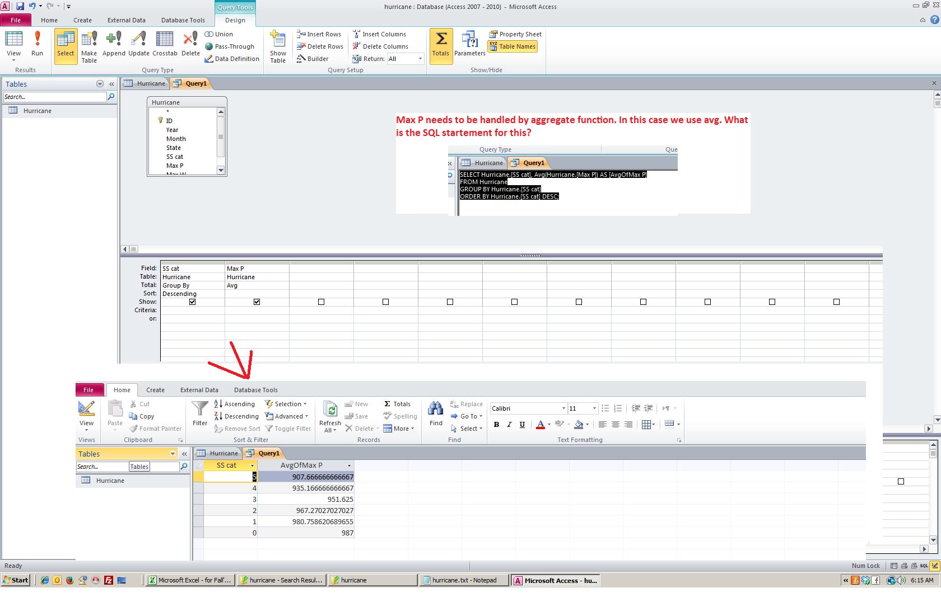
Task: Click the Undo icon in quick access toolbar
Action: 32,6
